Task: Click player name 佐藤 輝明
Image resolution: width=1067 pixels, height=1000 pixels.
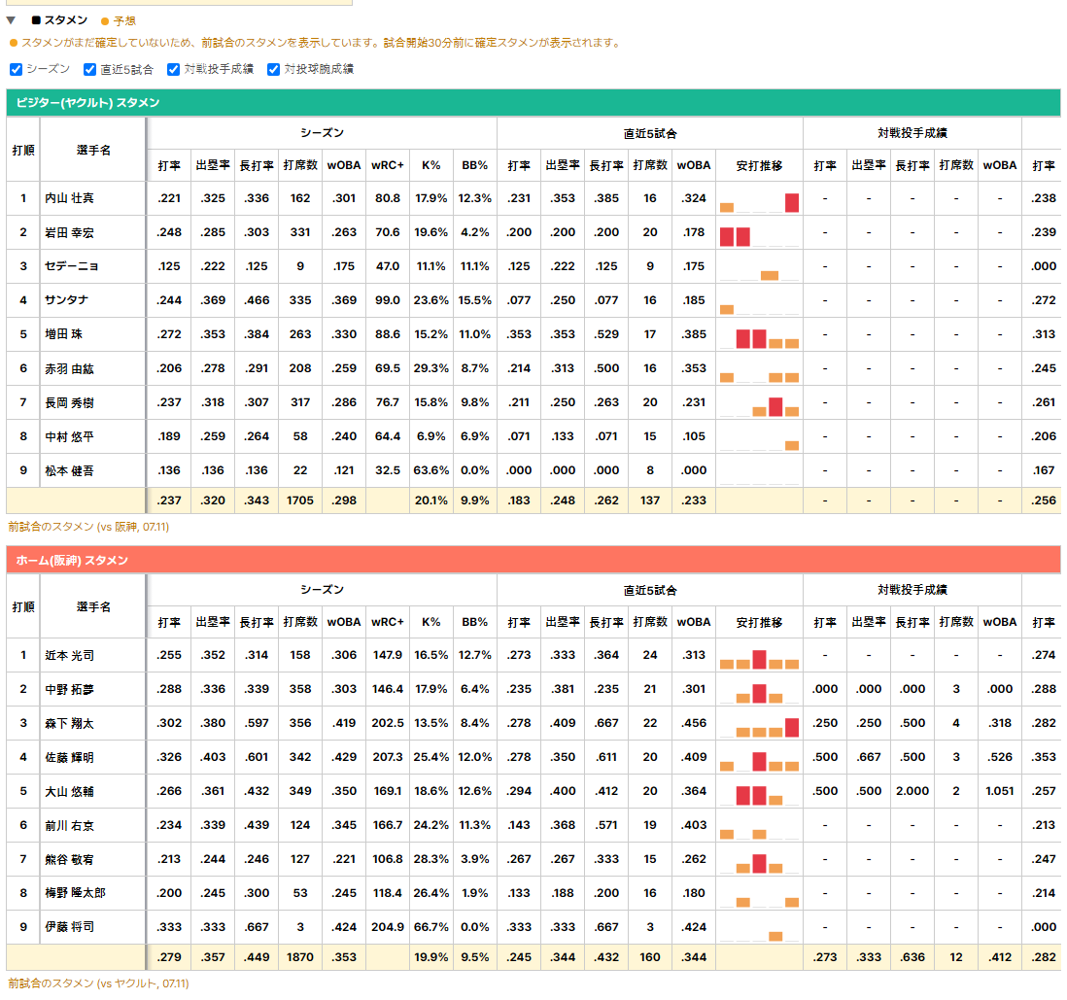Action: (x=69, y=758)
